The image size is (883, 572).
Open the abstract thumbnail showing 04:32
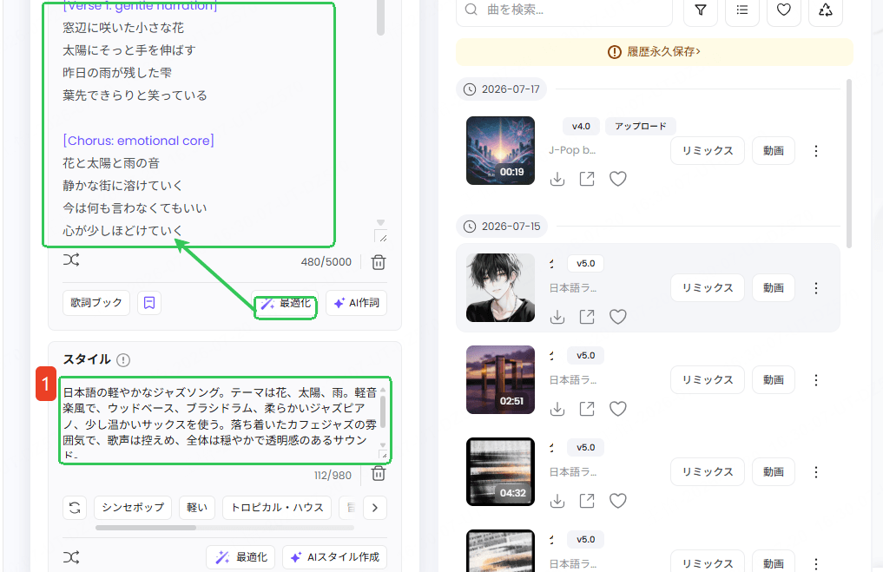[500, 472]
